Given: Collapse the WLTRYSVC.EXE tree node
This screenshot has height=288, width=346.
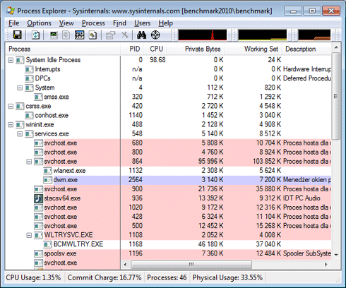Looking at the screenshot, I should click(x=29, y=235).
